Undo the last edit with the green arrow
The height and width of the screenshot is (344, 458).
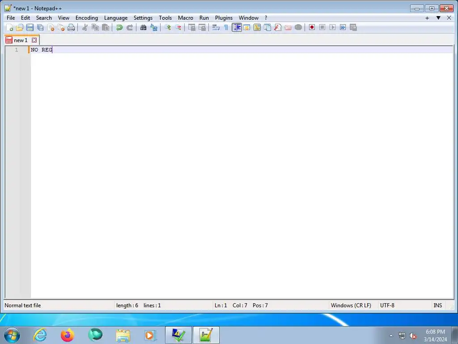click(119, 27)
